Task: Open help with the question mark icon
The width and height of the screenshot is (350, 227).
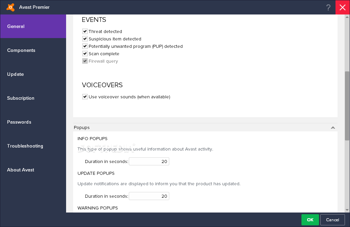Action: coord(328,7)
